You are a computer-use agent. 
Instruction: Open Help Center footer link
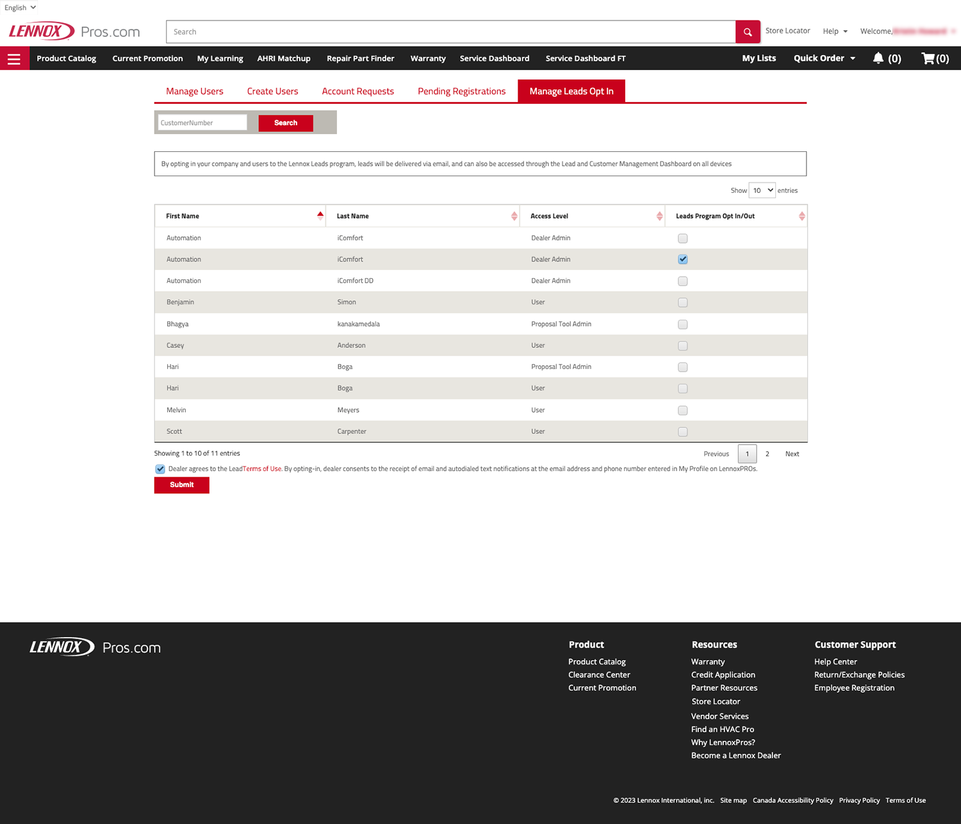[835, 662]
